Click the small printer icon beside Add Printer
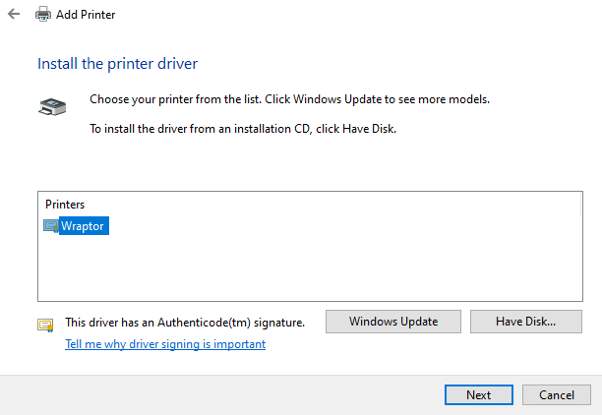This screenshot has height=415, width=602. (x=43, y=15)
